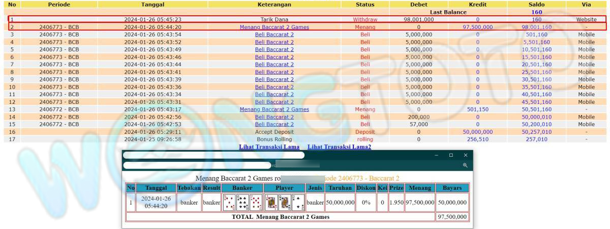The image size is (610, 229).
Task: Click the Banker's first card image
Action: (228, 202)
